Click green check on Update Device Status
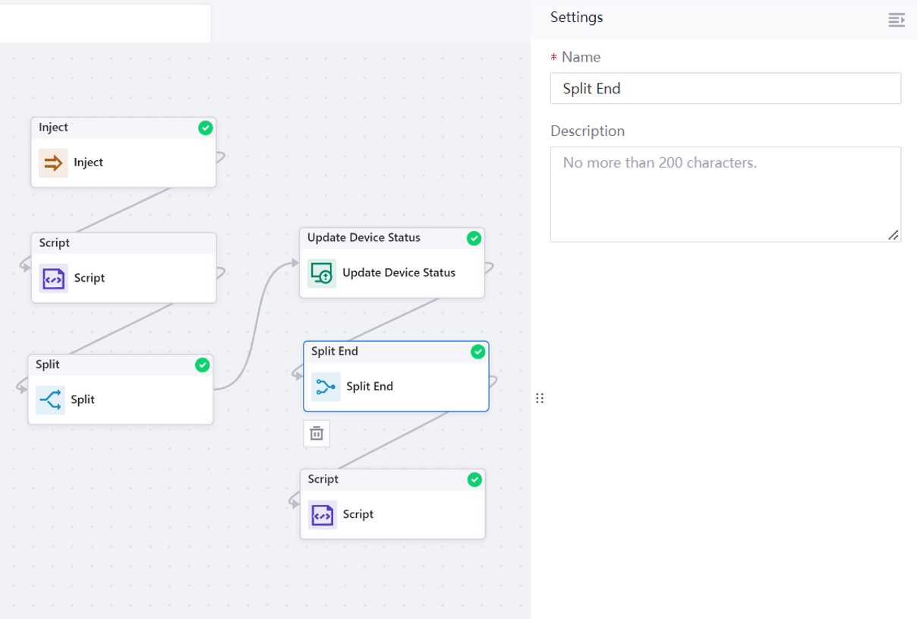Viewport: 917px width, 619px height. tap(474, 238)
